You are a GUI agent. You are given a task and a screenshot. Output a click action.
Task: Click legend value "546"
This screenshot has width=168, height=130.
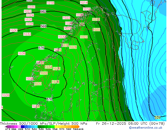point(48,129)
